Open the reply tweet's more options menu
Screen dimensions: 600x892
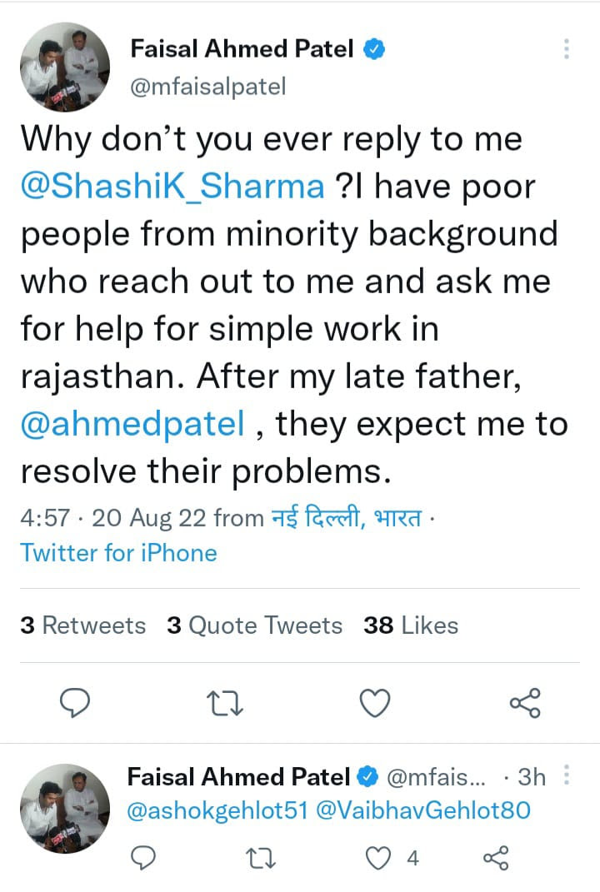click(567, 777)
